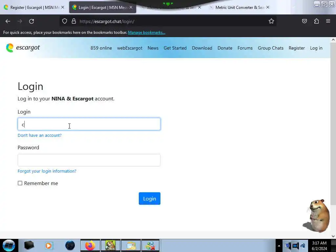The height and width of the screenshot is (252, 336).
Task: Open Manage bookmarks link
Action: pos(147,32)
